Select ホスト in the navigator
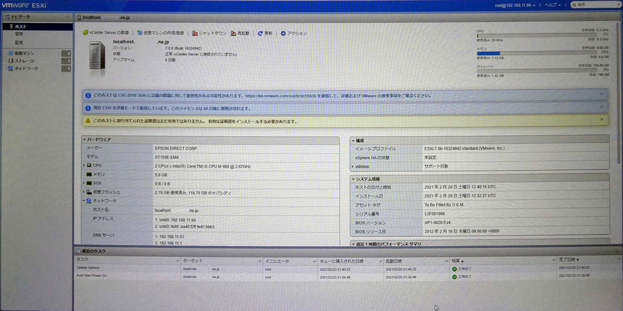 click(38, 27)
